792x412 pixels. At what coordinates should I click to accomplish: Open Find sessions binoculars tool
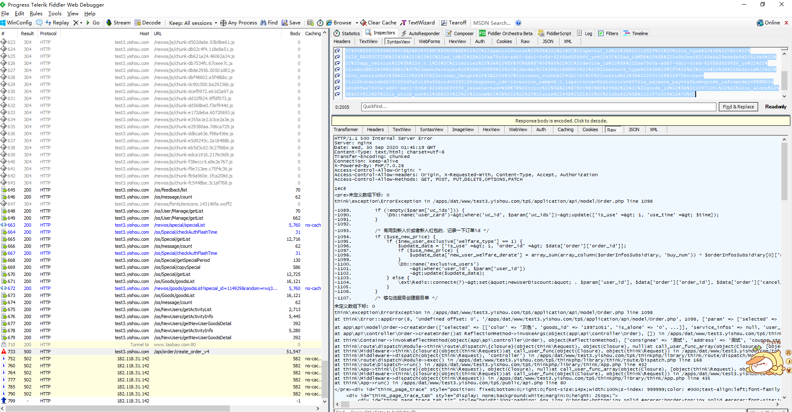pyautogui.click(x=269, y=23)
